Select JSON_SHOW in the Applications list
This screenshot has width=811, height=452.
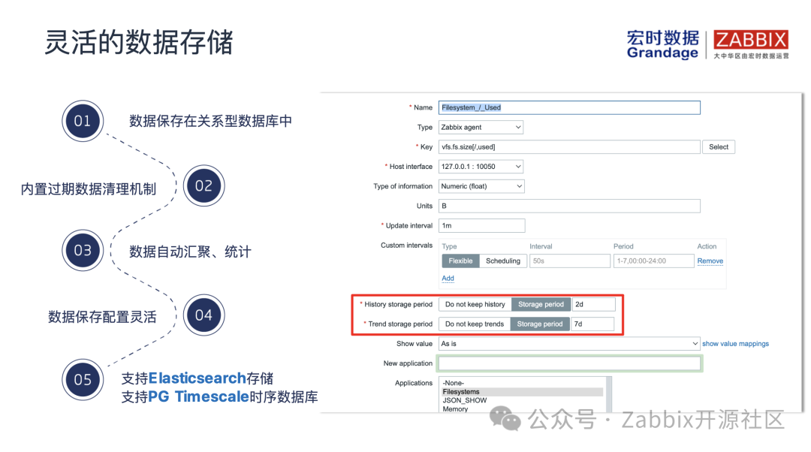(523, 400)
